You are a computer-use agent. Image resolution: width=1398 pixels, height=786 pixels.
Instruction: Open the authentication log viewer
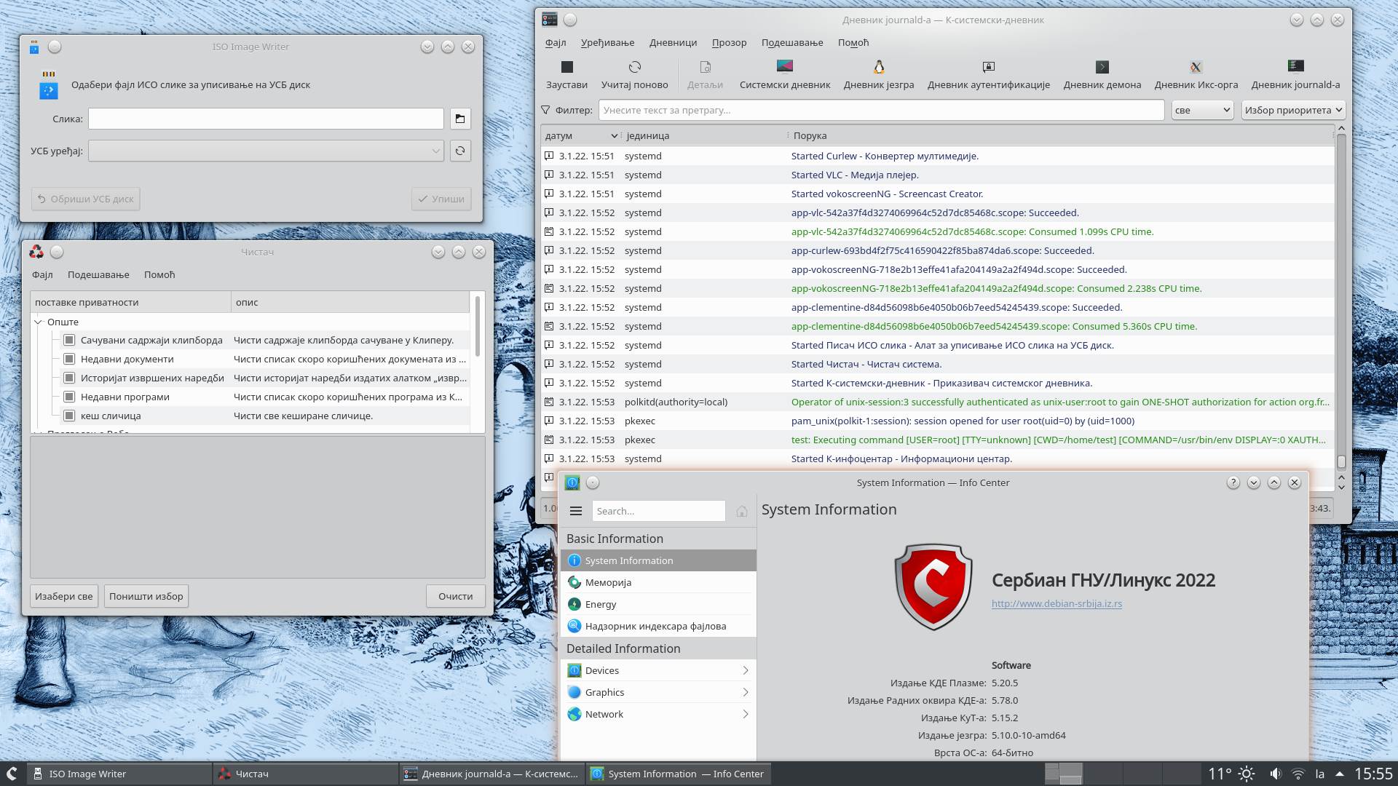988,74
